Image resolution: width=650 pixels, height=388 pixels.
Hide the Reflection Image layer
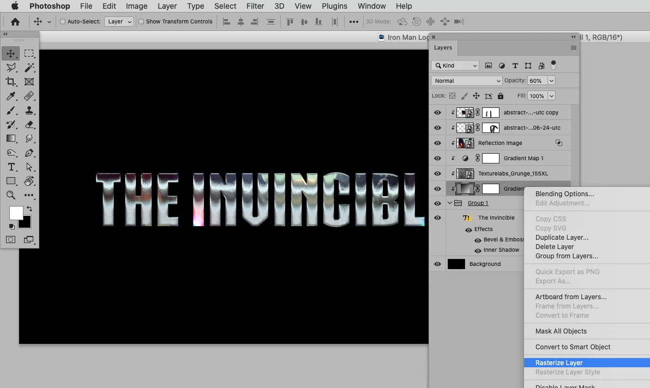437,143
